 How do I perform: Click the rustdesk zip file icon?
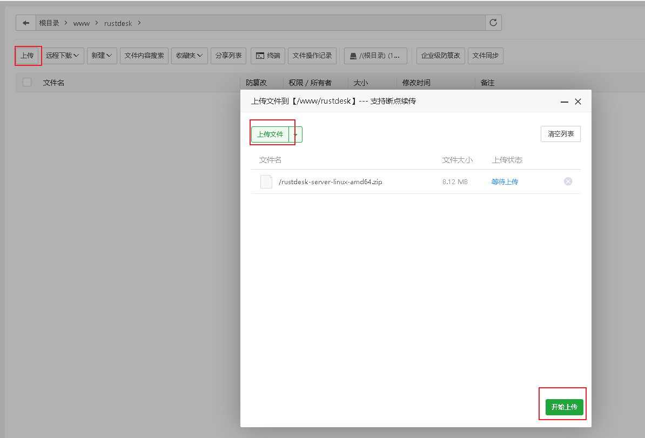[266, 181]
